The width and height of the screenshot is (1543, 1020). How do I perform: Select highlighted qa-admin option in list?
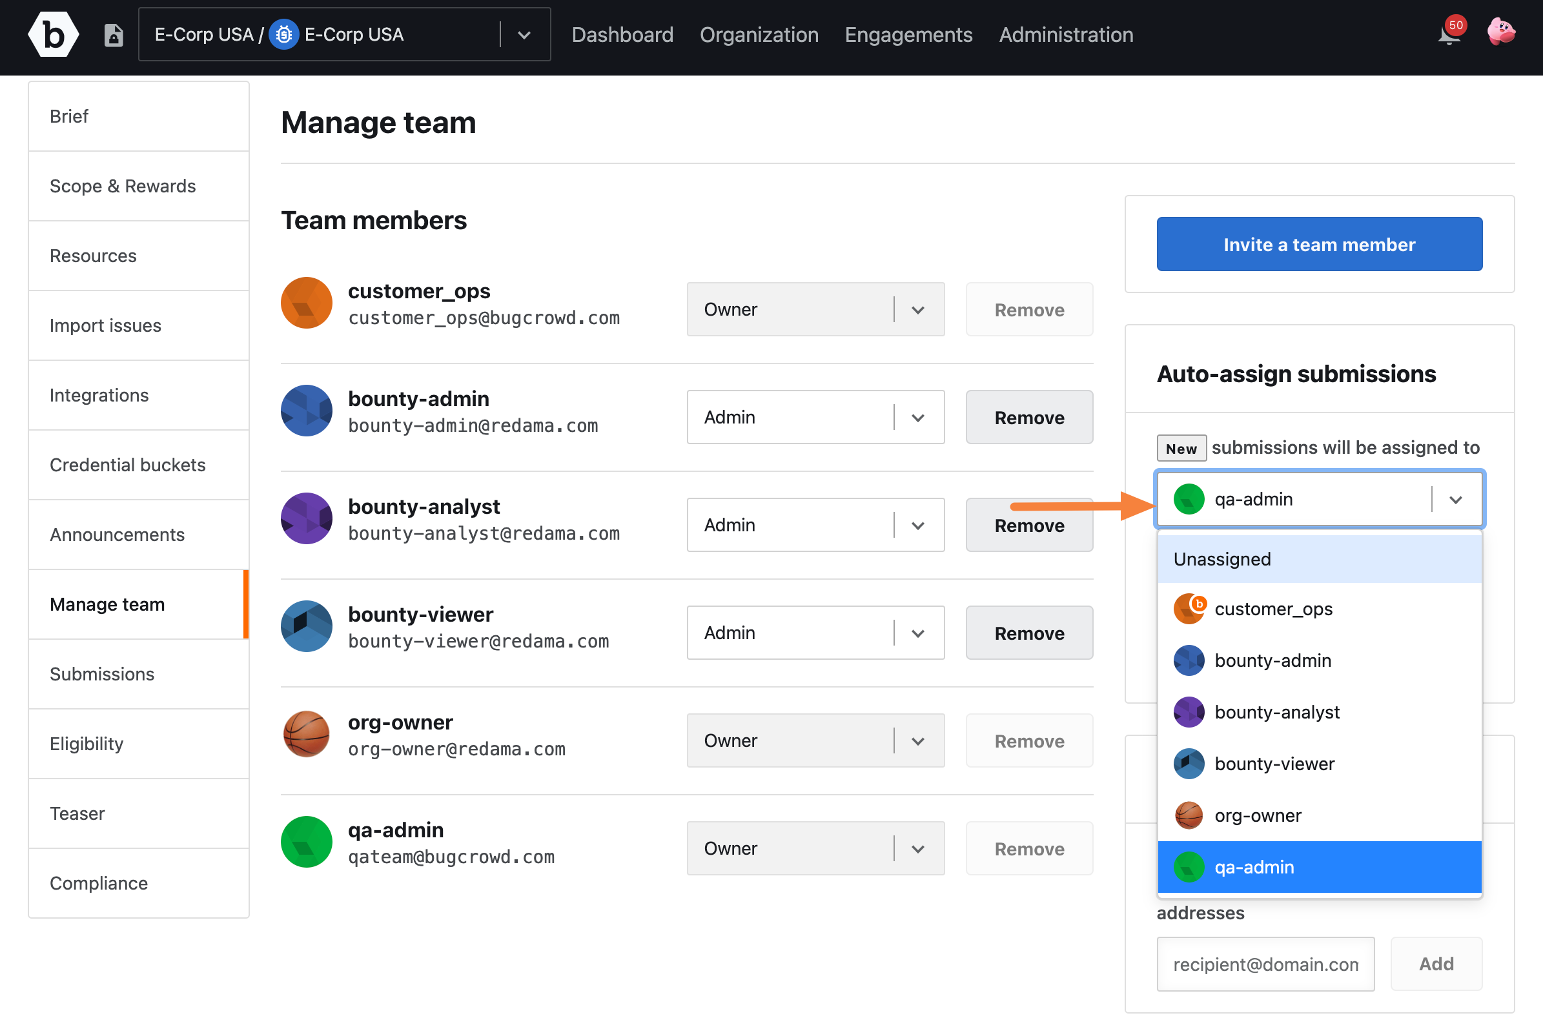tap(1319, 867)
